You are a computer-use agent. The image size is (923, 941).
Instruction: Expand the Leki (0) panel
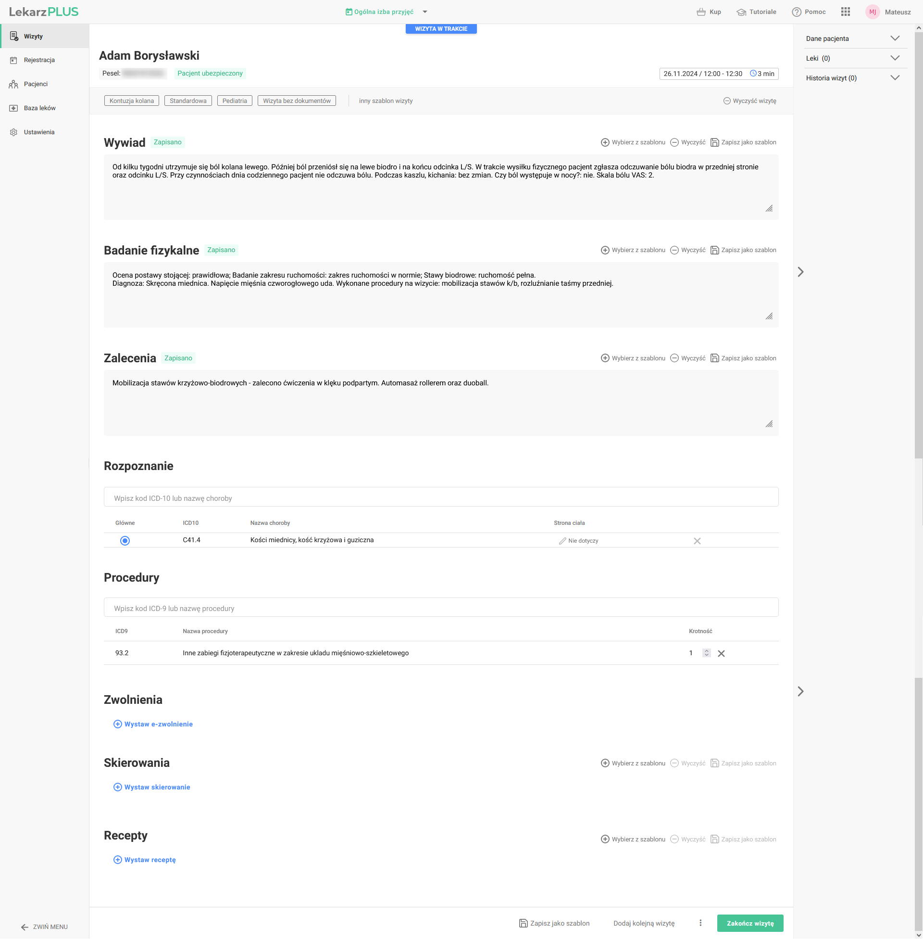coord(895,58)
